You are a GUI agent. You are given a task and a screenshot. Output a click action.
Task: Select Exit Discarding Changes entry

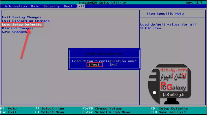[x=26, y=21]
